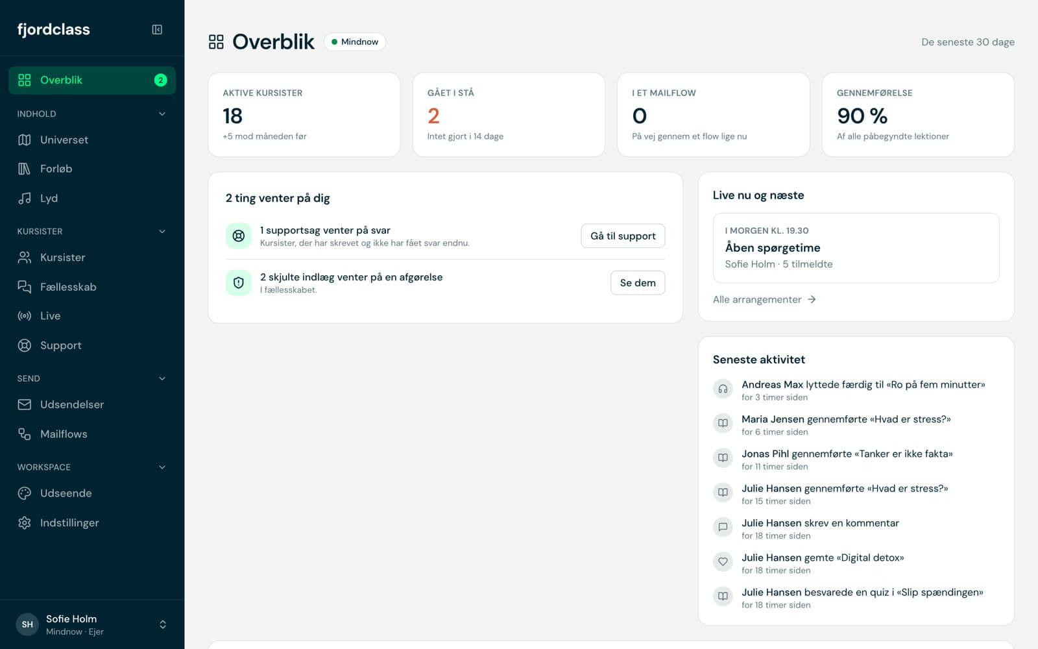Click the Mailflows workflow icon
Viewport: 1038px width, 649px height.
tap(25, 434)
